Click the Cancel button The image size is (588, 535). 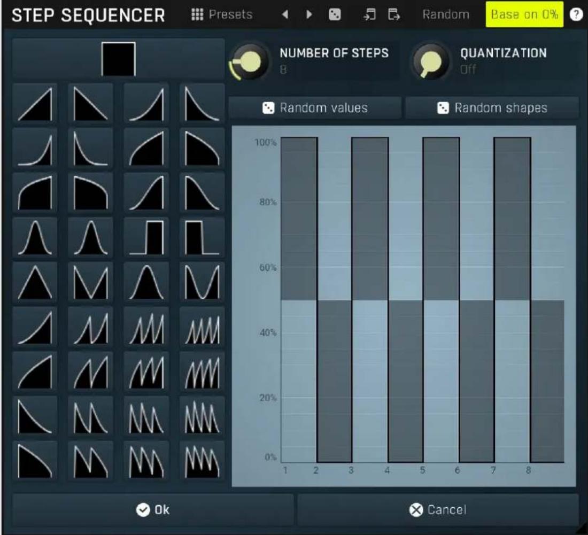pyautogui.click(x=438, y=510)
